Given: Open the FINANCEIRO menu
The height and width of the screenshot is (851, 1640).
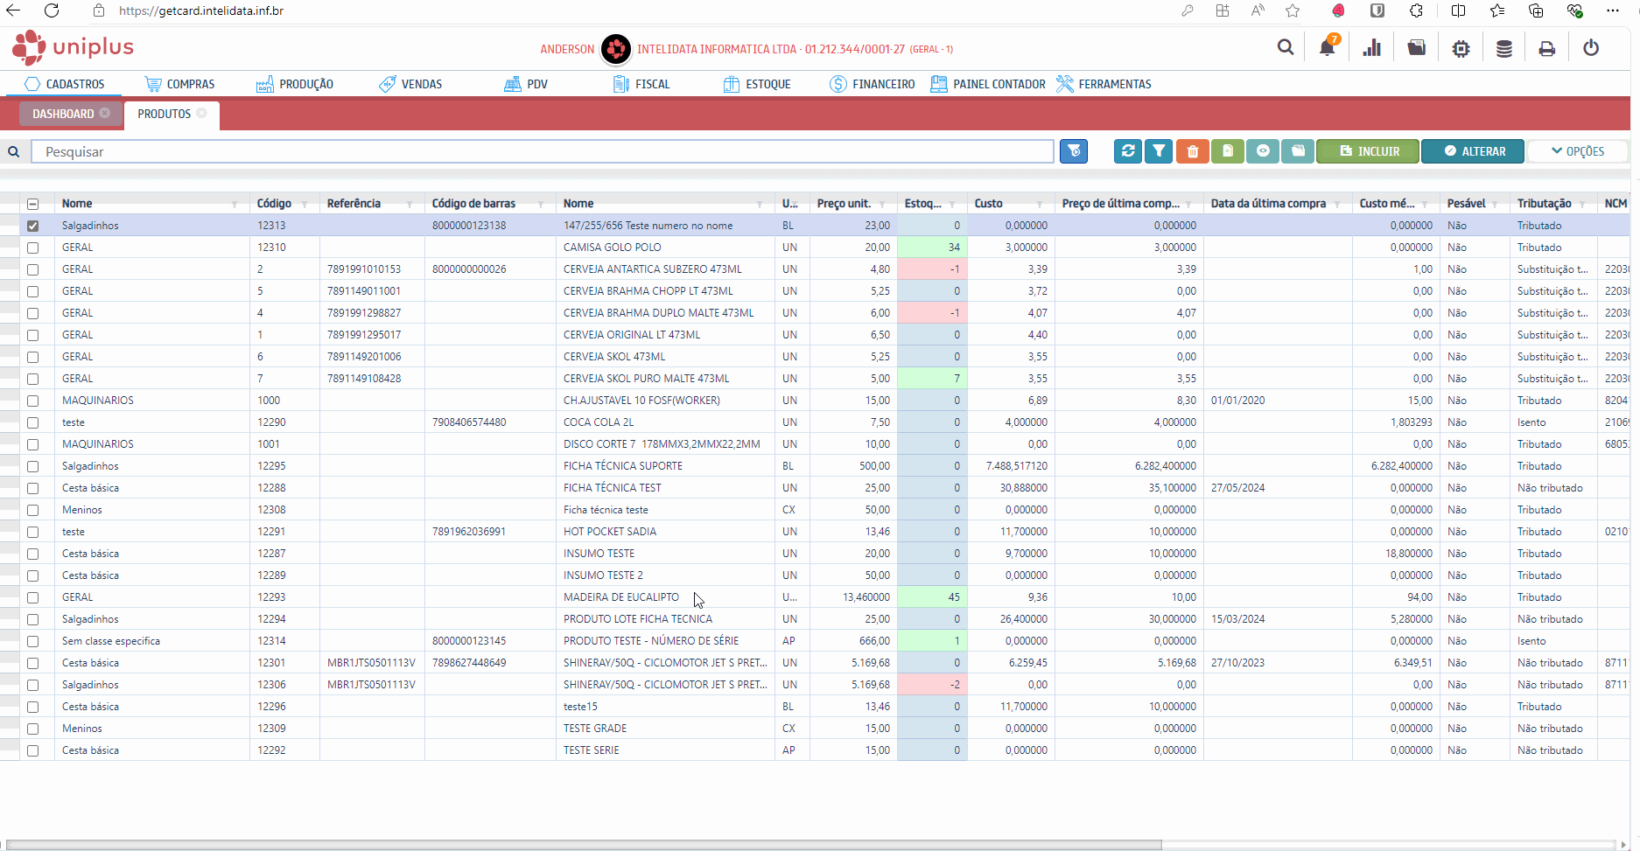Looking at the screenshot, I should pos(872,84).
